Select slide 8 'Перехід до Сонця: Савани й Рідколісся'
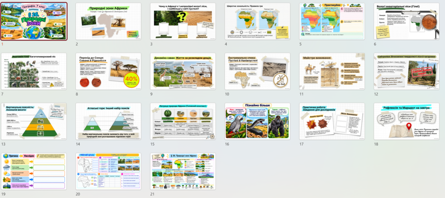Viewport: 445px width, 198px height. [x=108, y=71]
